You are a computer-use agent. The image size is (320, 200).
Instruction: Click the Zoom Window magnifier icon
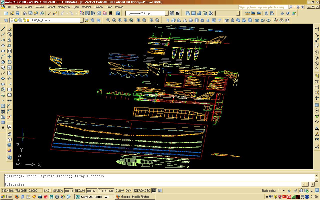pyautogui.click(x=108, y=20)
